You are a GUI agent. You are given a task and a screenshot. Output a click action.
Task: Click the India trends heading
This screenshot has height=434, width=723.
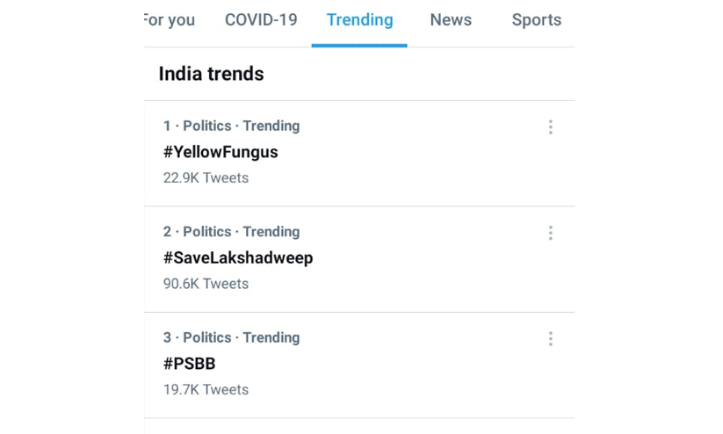pyautogui.click(x=211, y=74)
